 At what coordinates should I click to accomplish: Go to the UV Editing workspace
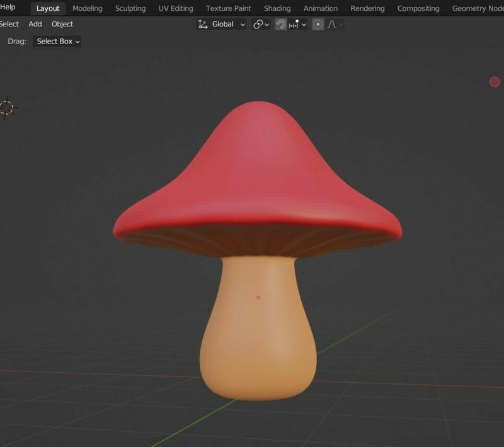176,8
